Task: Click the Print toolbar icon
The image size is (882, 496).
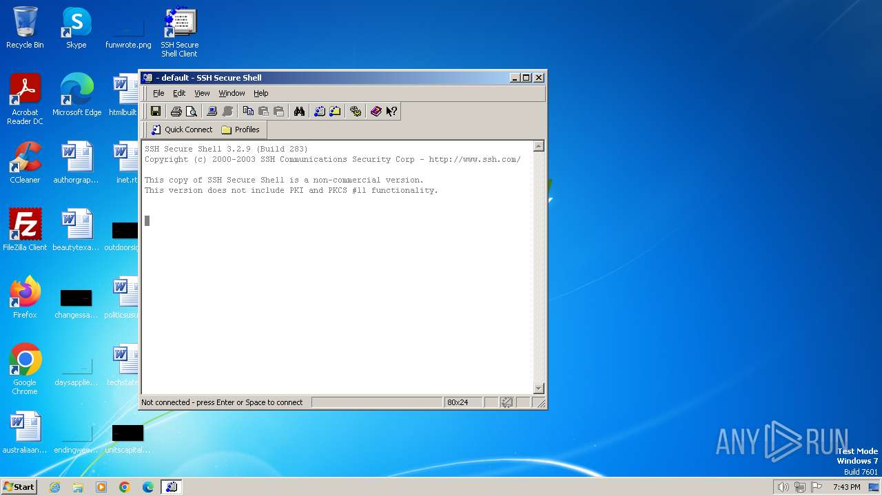Action: pos(176,111)
